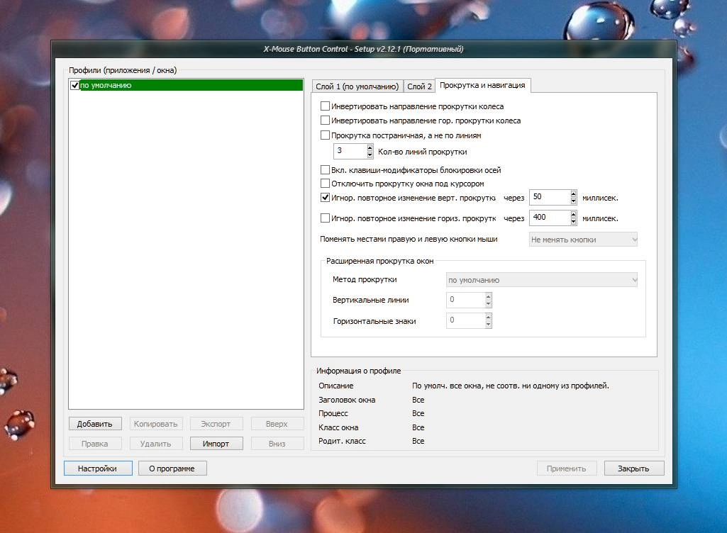Open the 'Не менять кнопки' dropdown
Screen dimensions: 727x533
[583, 240]
